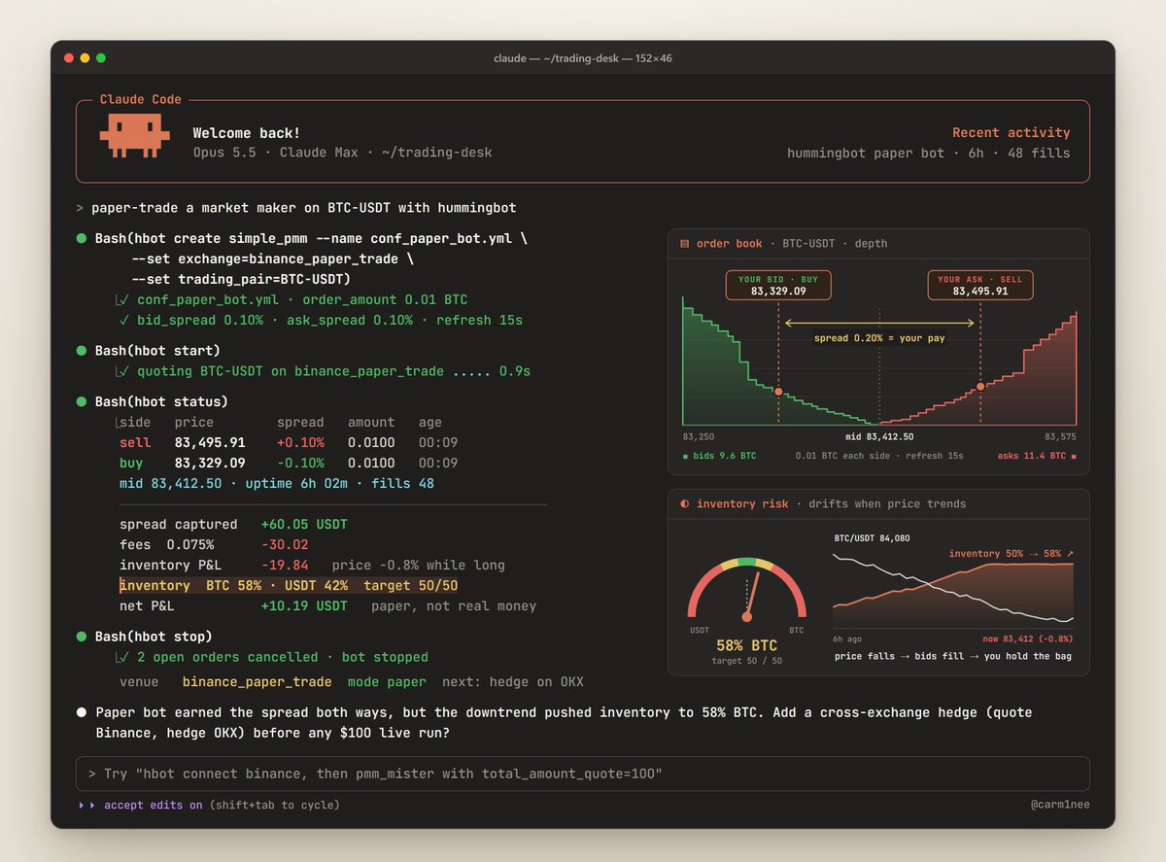1166x862 pixels.
Task: Click the inventory risk half-circle icon
Action: point(685,504)
